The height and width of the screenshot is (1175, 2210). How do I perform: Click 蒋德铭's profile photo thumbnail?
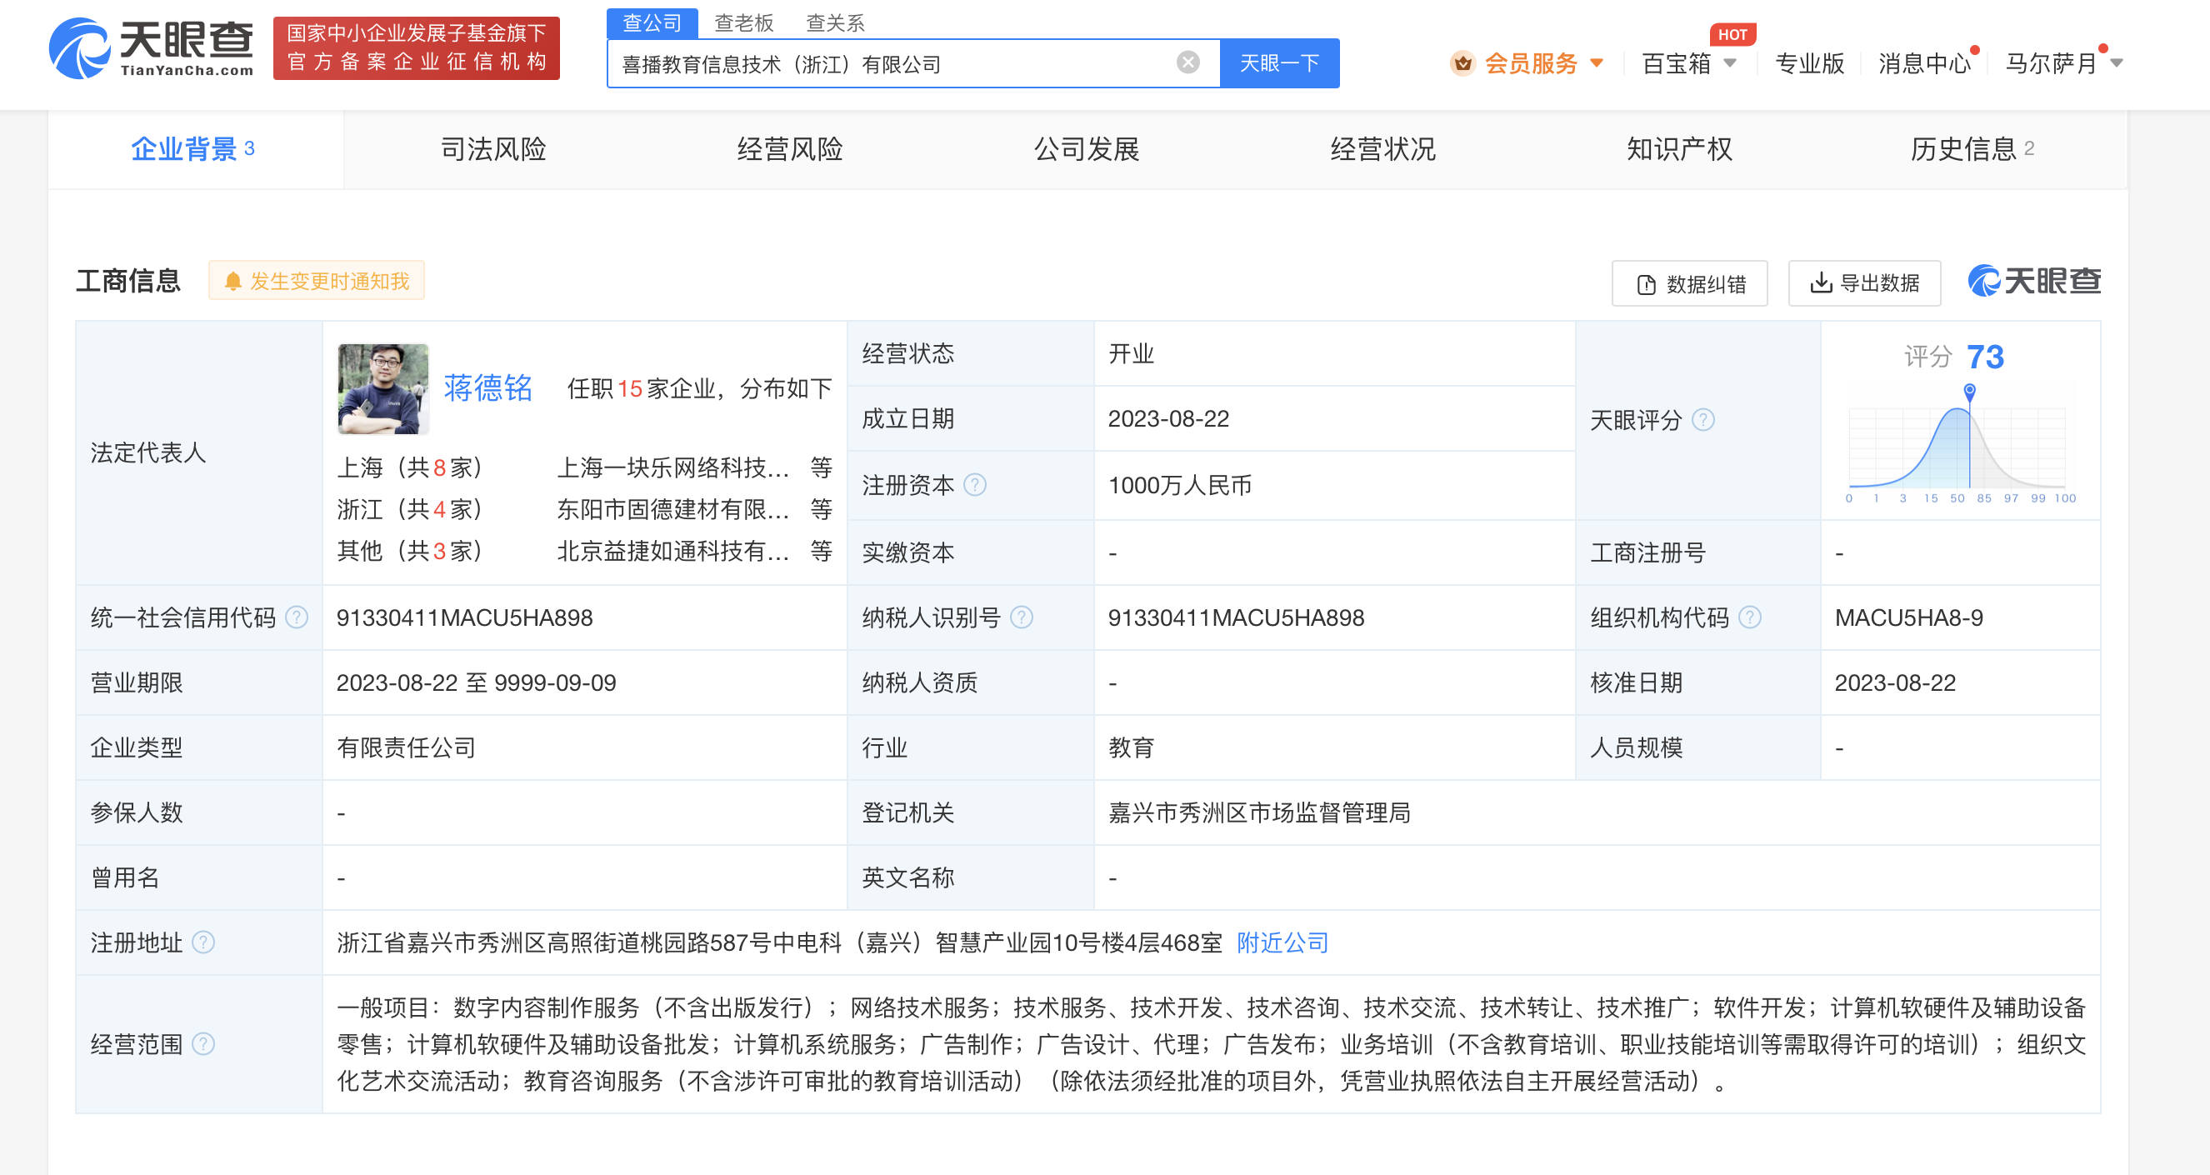382,388
